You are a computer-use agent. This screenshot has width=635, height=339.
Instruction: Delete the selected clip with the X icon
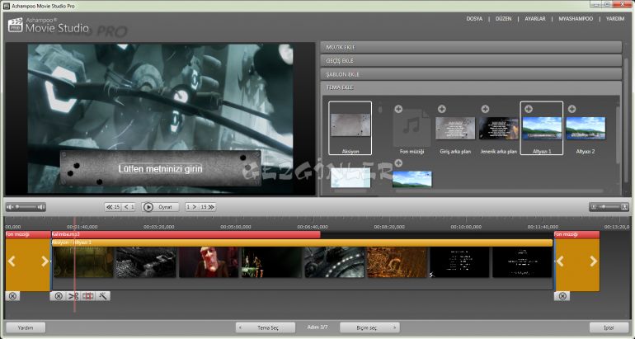coord(59,296)
